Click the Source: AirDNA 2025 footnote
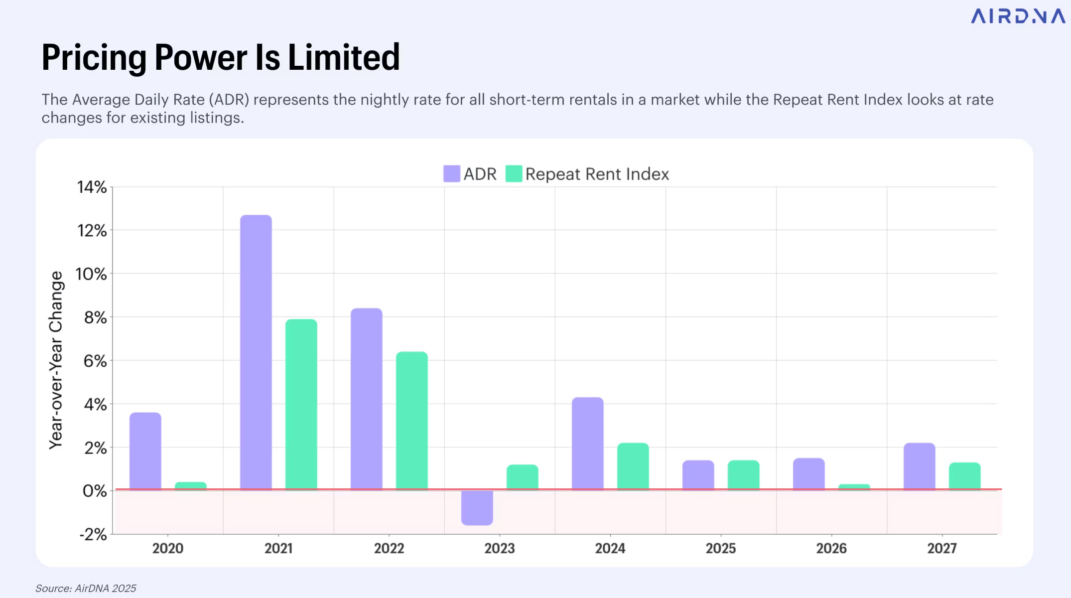Viewport: 1071px width, 598px height. (86, 588)
